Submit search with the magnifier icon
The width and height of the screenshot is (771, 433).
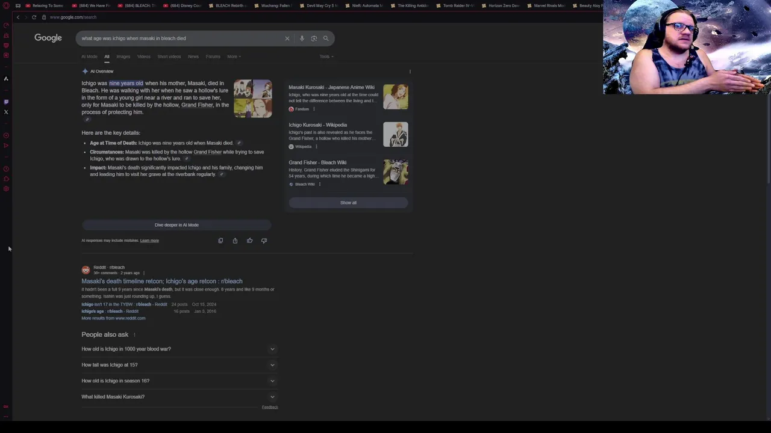(326, 38)
